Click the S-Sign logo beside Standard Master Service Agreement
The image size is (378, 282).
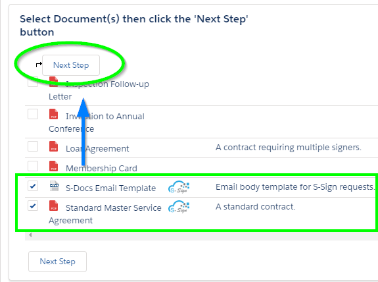point(179,207)
